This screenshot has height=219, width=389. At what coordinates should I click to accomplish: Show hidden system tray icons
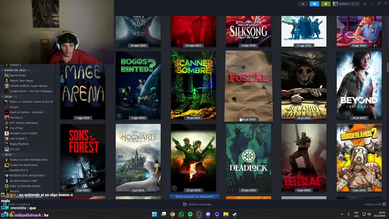(x=342, y=214)
